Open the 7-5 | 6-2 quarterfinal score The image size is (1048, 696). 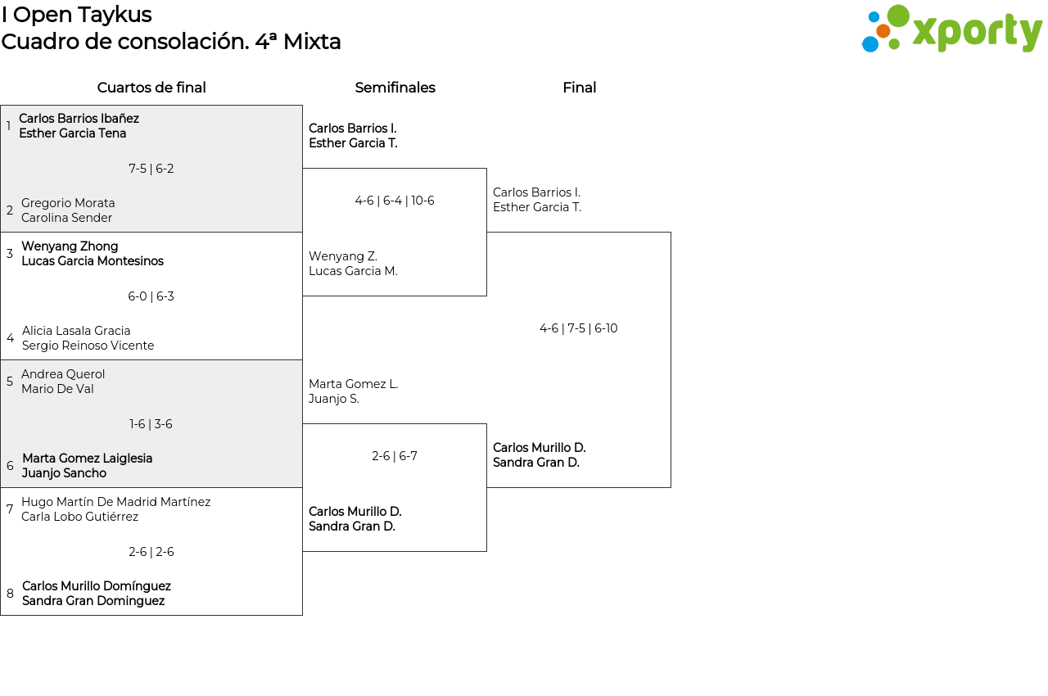[x=151, y=169]
